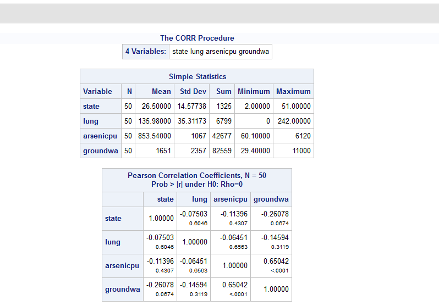Select the state sum 1325
Viewport: 439px width, 306px height.
point(224,106)
